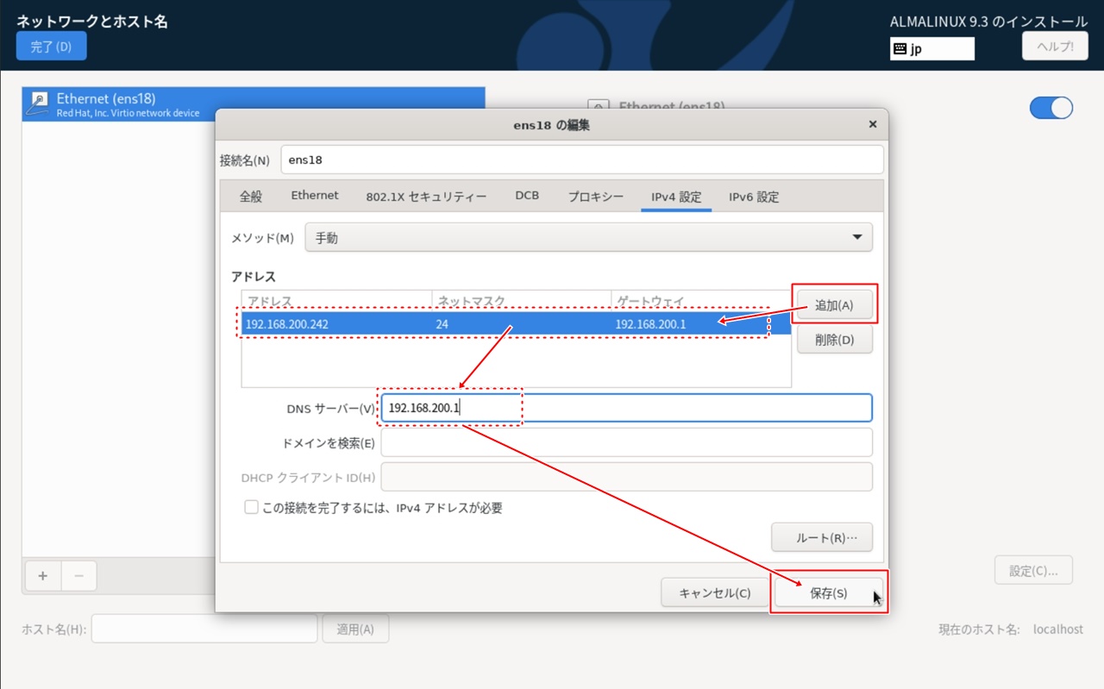Viewport: 1104px width, 689px height.
Task: Open the 全般 general tab
Action: coord(250,197)
